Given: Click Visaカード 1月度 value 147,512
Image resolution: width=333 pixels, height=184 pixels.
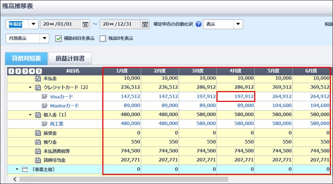Looking at the screenshot, I should click(130, 97).
